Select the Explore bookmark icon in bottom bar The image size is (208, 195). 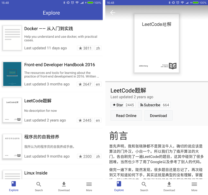14,184
